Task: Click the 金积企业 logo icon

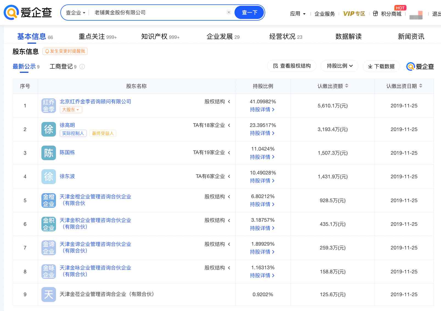Action: click(x=49, y=224)
